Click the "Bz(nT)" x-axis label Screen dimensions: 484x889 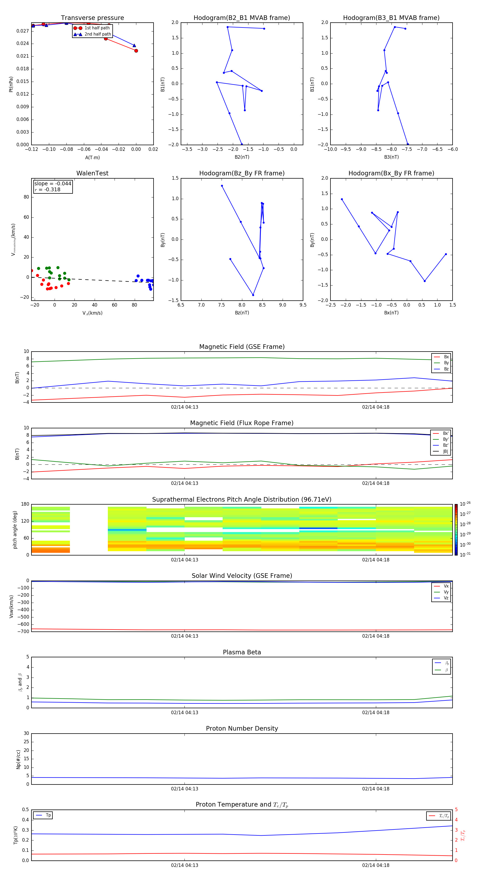pos(242,313)
